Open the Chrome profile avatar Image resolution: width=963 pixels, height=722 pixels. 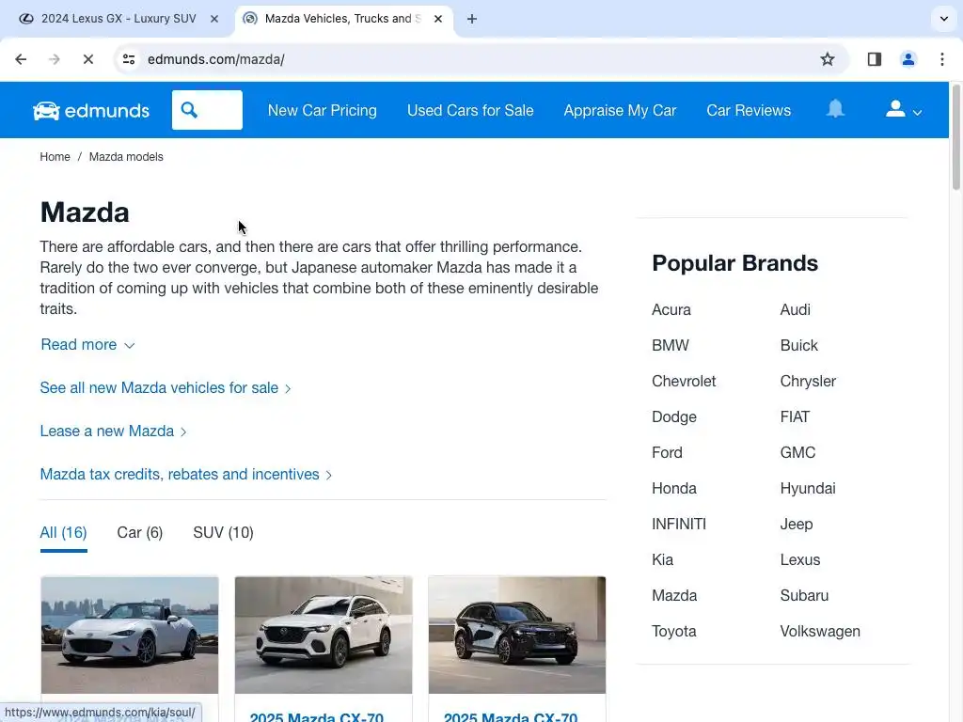pos(908,59)
